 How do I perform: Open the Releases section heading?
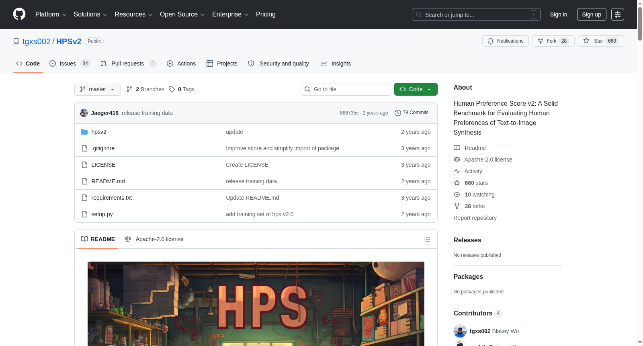coord(467,240)
